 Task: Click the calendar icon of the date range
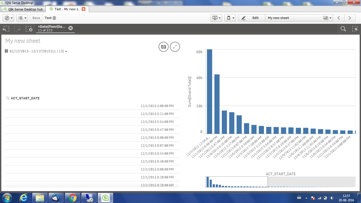(x=7, y=51)
